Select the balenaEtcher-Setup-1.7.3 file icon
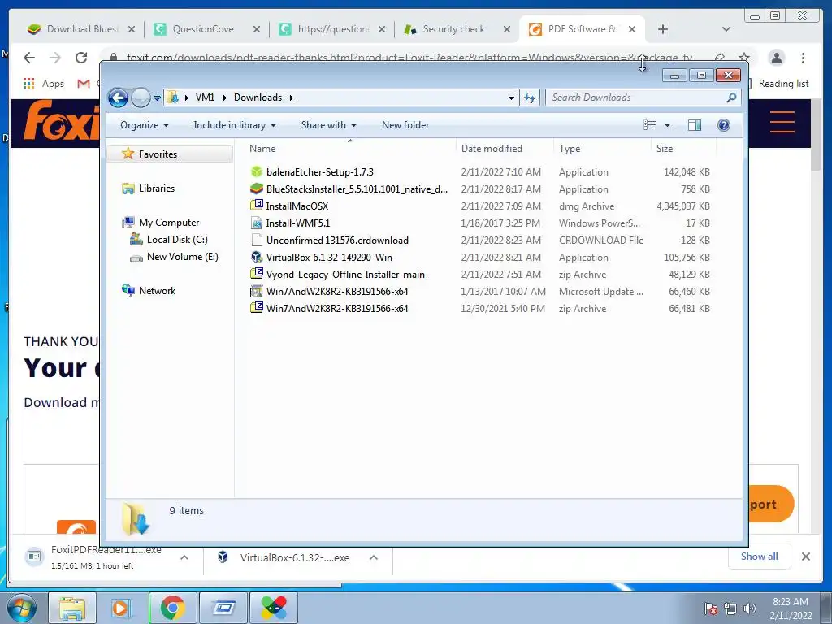Image resolution: width=832 pixels, height=624 pixels. (x=257, y=172)
